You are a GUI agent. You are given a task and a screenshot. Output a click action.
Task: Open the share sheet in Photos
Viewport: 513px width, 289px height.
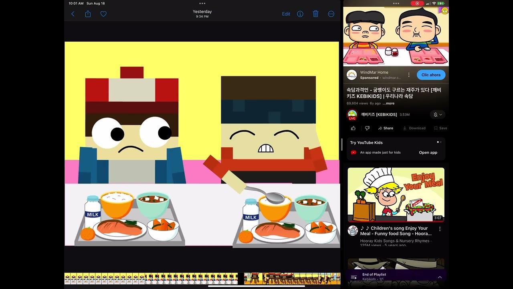pyautogui.click(x=88, y=14)
